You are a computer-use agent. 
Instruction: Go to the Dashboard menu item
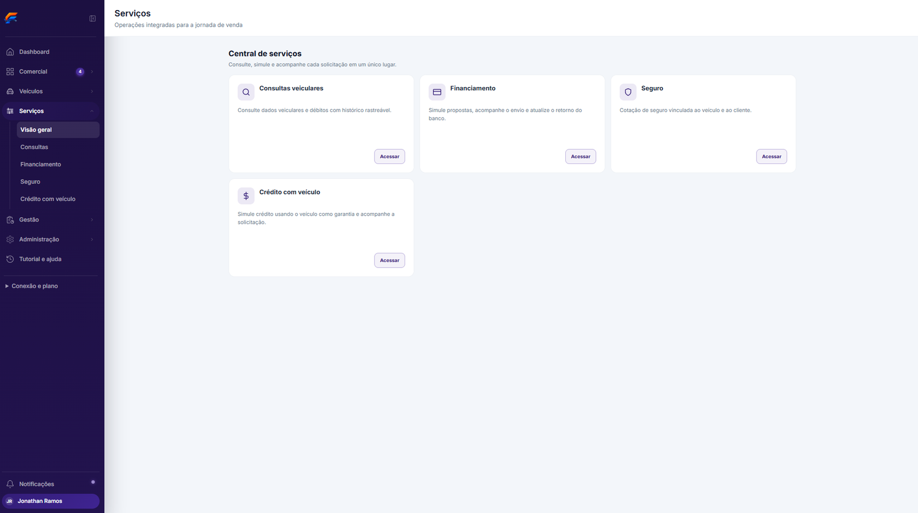pos(50,52)
